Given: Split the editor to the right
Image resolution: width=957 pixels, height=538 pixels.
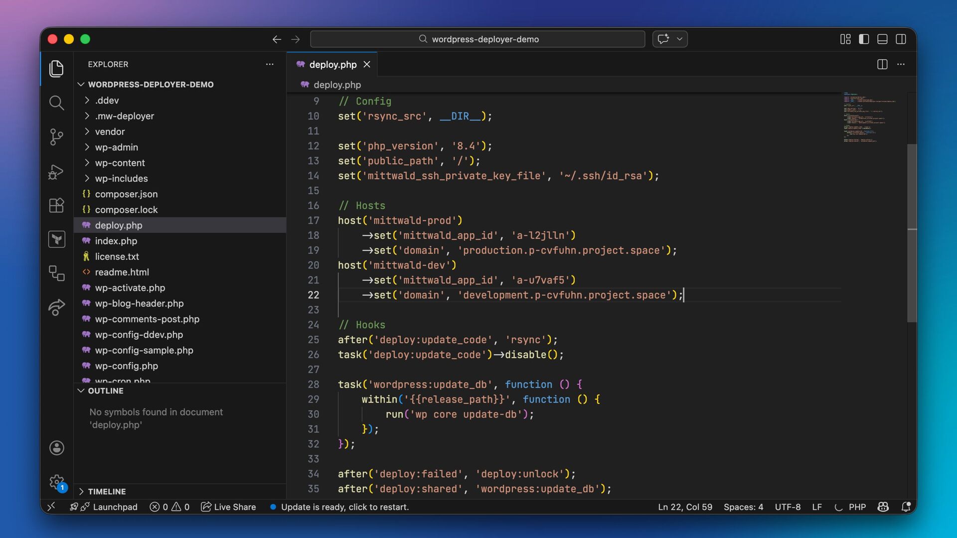Looking at the screenshot, I should (x=882, y=64).
